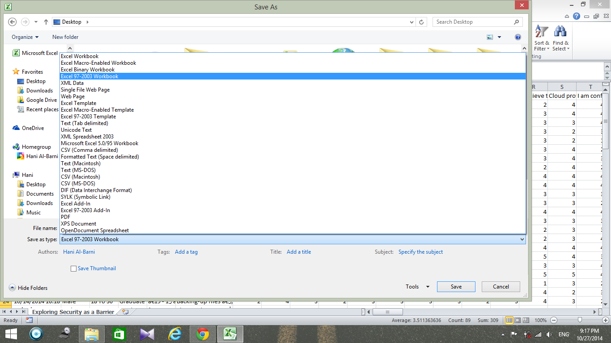Screen dimensions: 611x343
Task: Select Page Break Preview icon in status bar
Action: pos(526,320)
